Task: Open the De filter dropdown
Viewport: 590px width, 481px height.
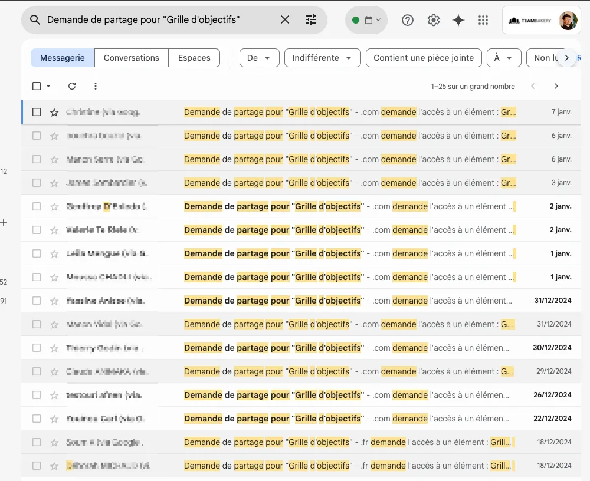Action: click(259, 58)
